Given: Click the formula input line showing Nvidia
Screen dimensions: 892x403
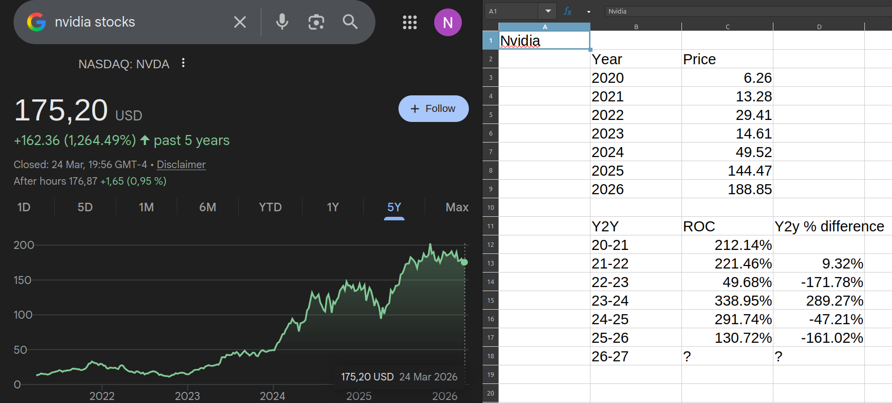Looking at the screenshot, I should (x=748, y=11).
